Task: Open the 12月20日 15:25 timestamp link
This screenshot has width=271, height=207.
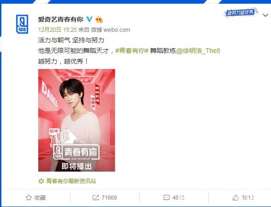Action: tap(57, 29)
